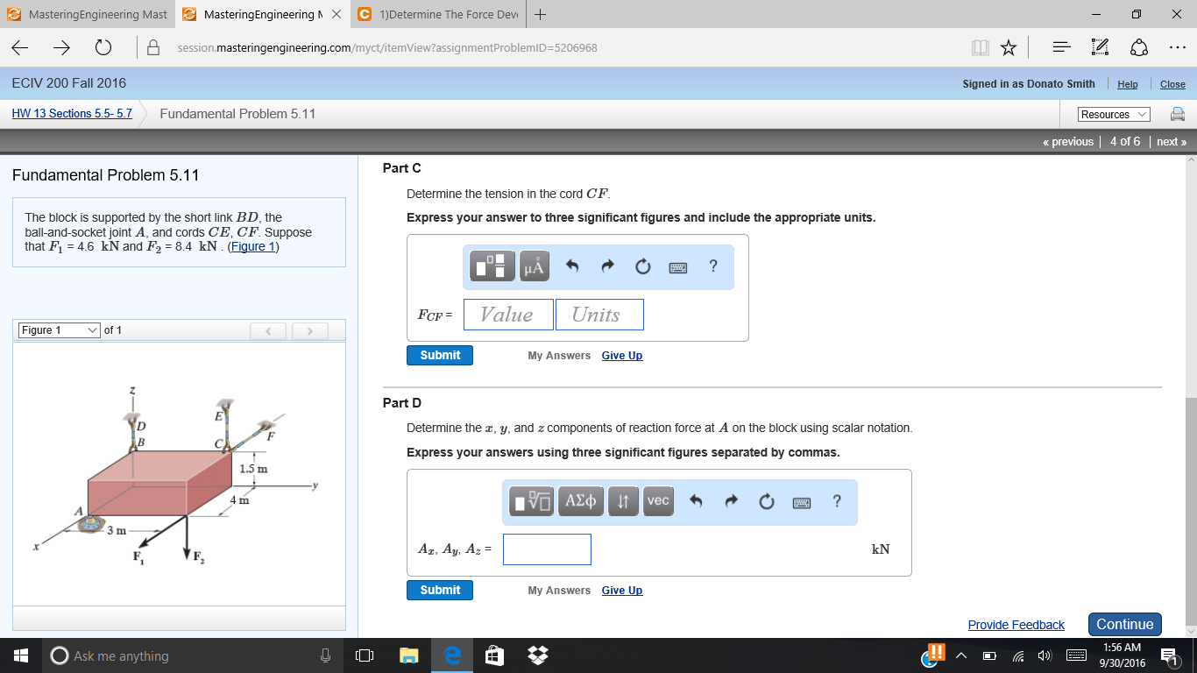Undo using the back arrow in Part C toolbar

coord(572,266)
